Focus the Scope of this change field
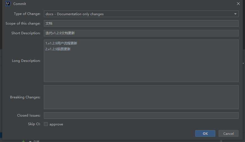245x142 pixels. [141, 23]
